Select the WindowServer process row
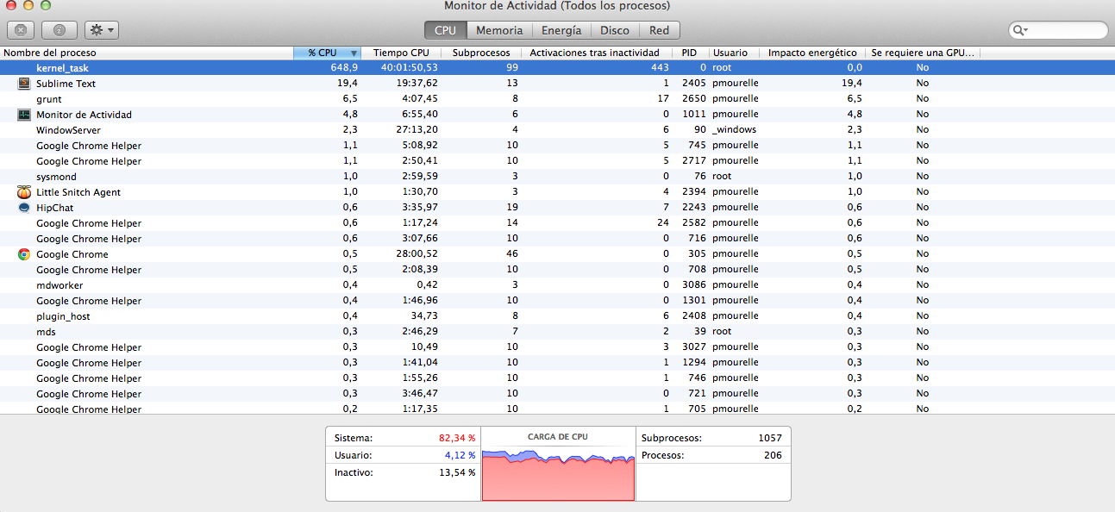 557,130
